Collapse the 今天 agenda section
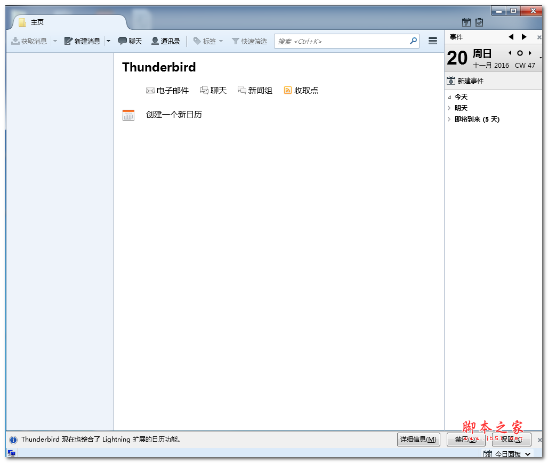This screenshot has height=463, width=548. pyautogui.click(x=449, y=97)
